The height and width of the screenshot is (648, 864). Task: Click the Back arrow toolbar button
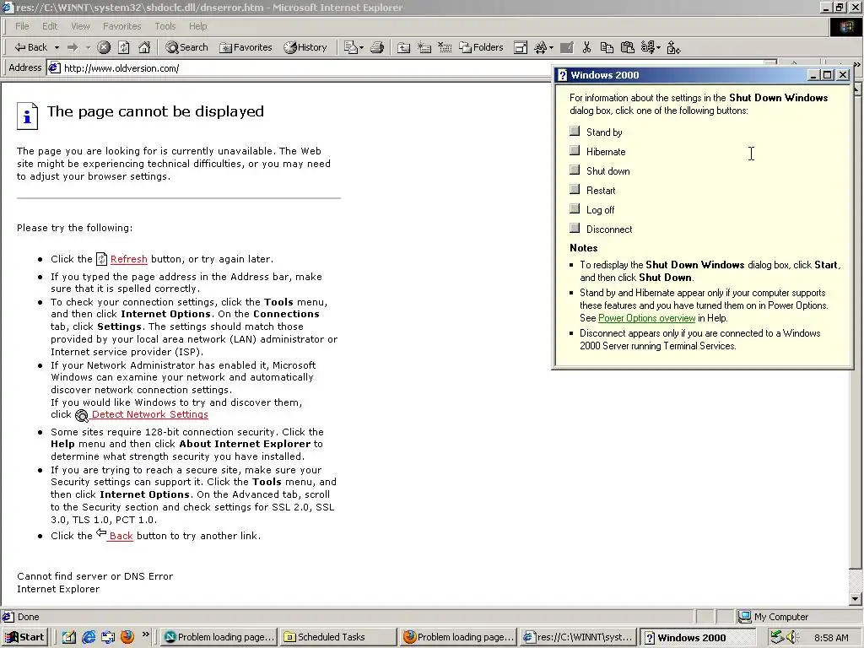point(31,47)
